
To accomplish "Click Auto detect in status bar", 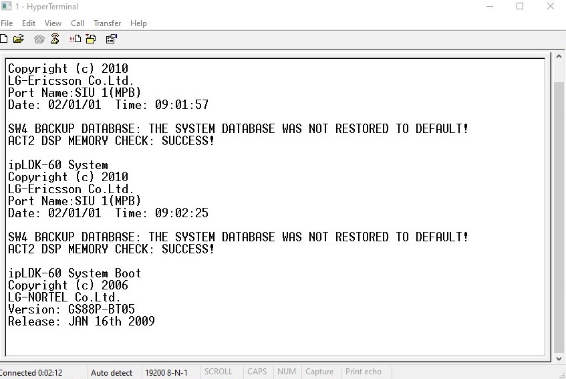I will point(112,372).
